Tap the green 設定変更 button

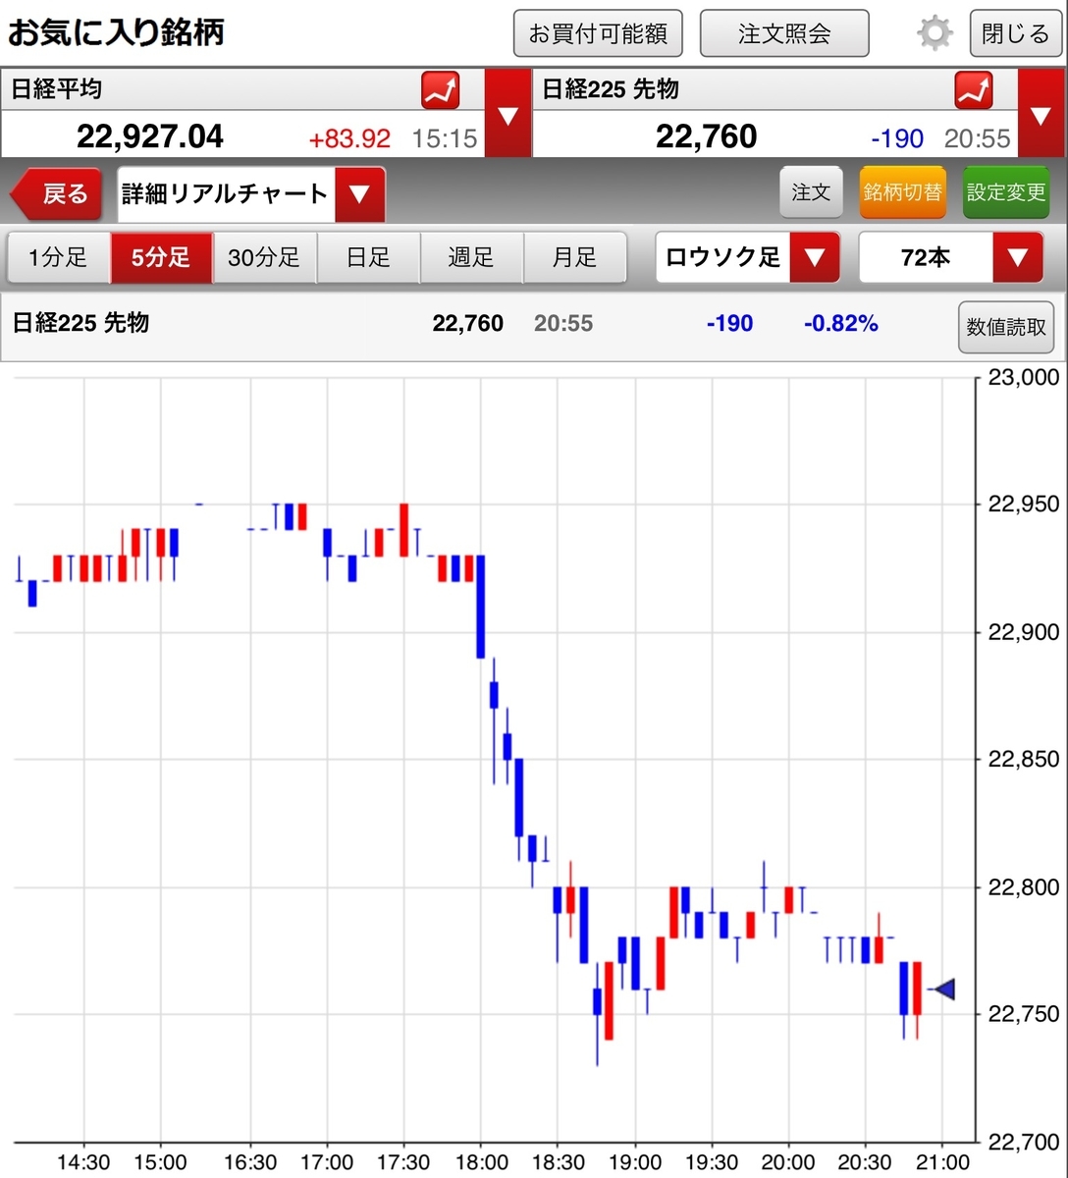click(x=1006, y=192)
